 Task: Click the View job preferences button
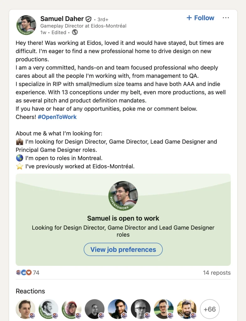click(x=123, y=250)
